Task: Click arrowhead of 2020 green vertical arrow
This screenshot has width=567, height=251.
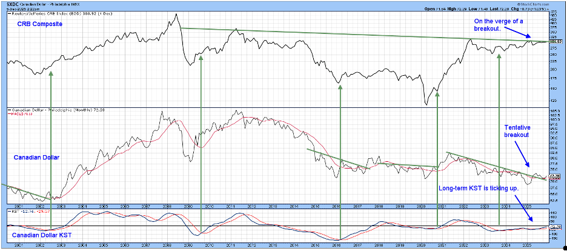Action: (436, 93)
